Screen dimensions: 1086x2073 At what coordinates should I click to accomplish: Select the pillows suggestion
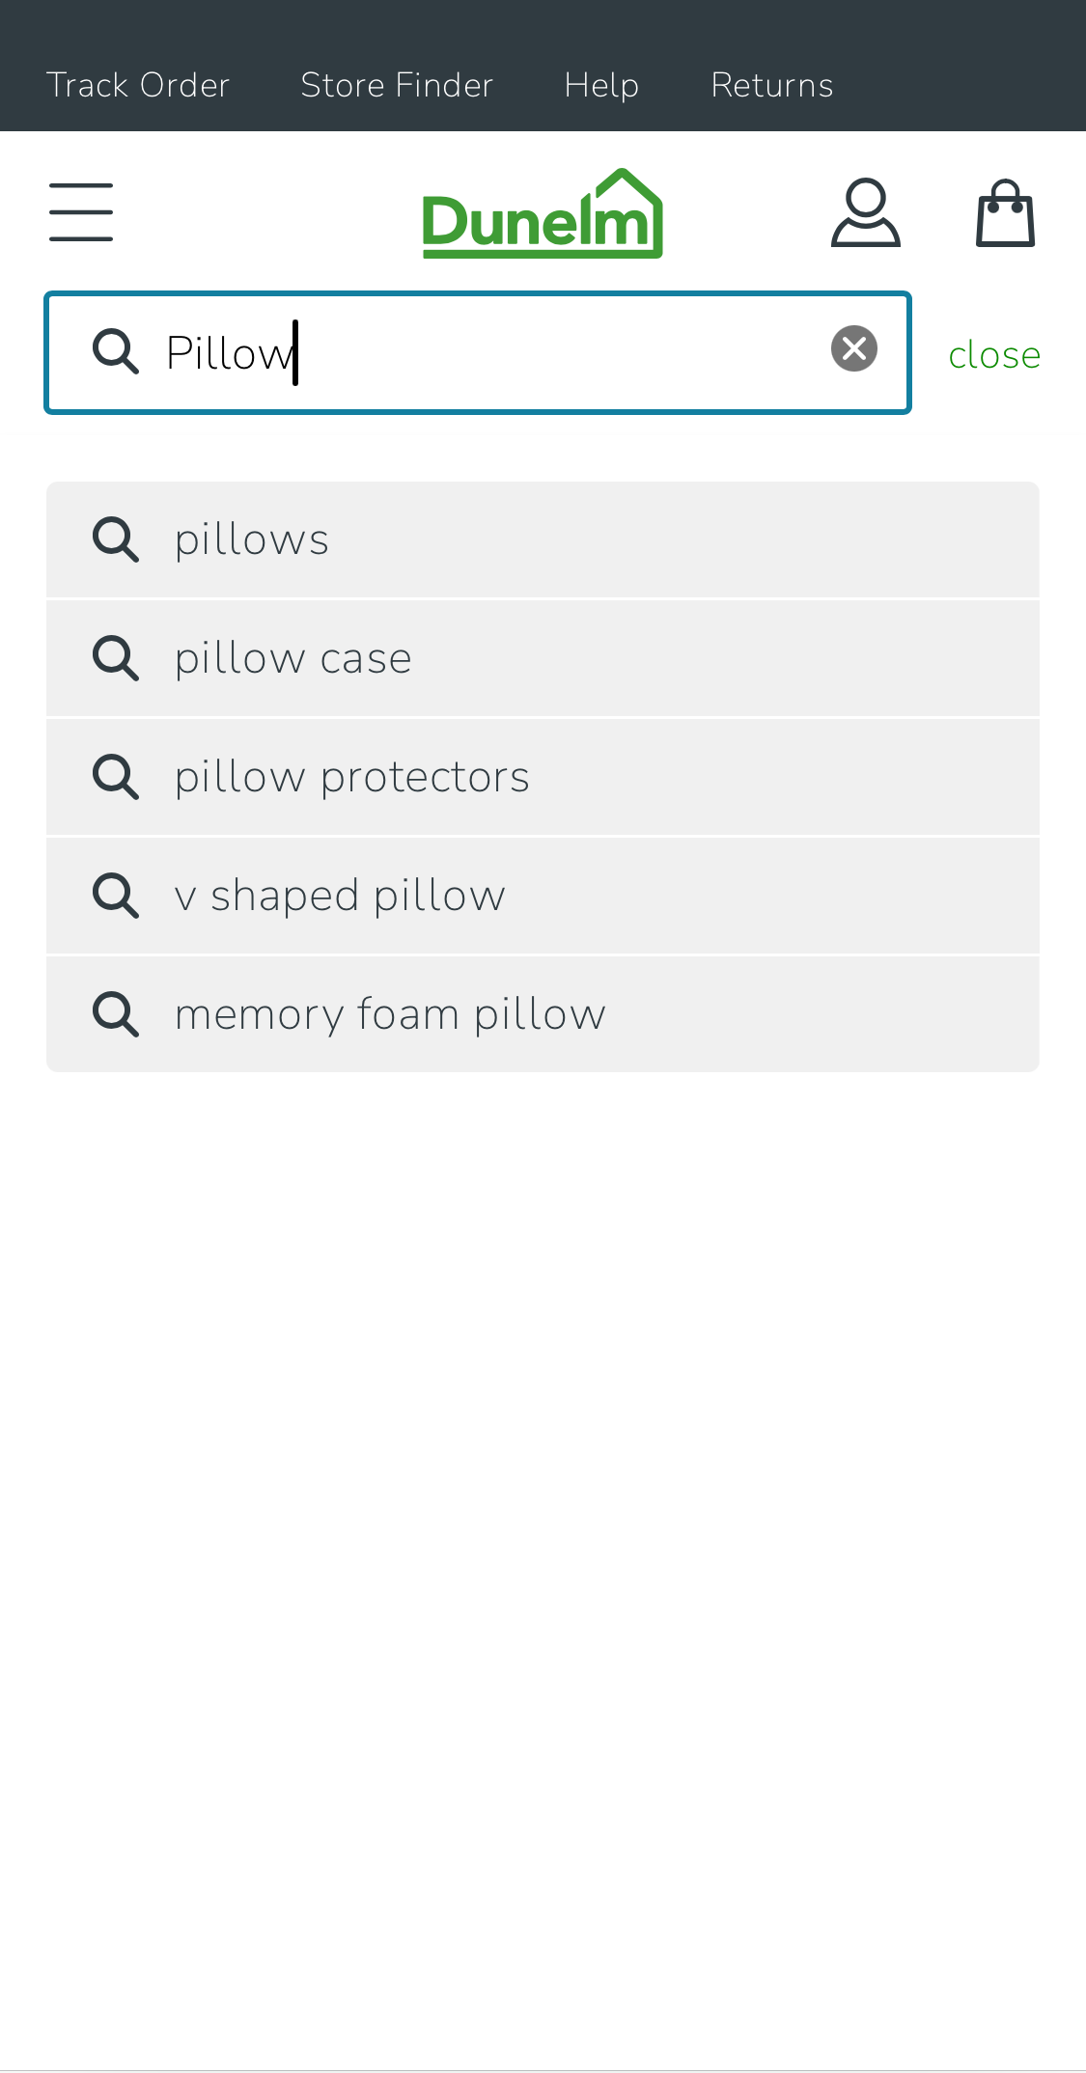click(251, 539)
